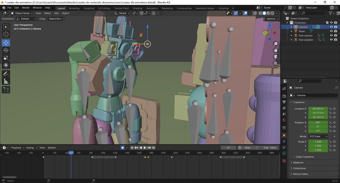
Task: Switch perspective/orthographic grid gizmo
Action: [275, 63]
